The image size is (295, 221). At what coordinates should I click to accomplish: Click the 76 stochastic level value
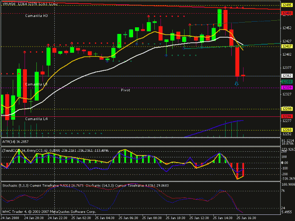coord(283,191)
